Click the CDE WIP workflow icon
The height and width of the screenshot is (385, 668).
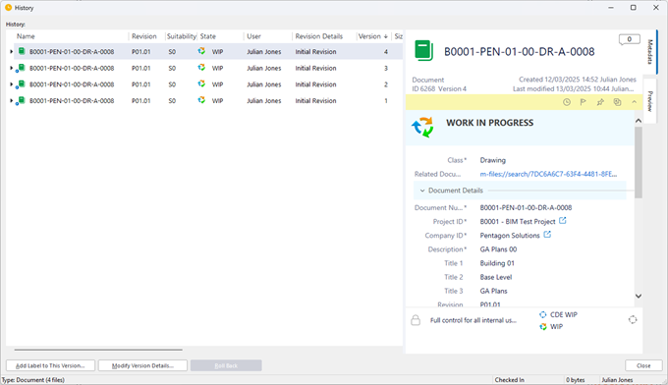pos(542,314)
